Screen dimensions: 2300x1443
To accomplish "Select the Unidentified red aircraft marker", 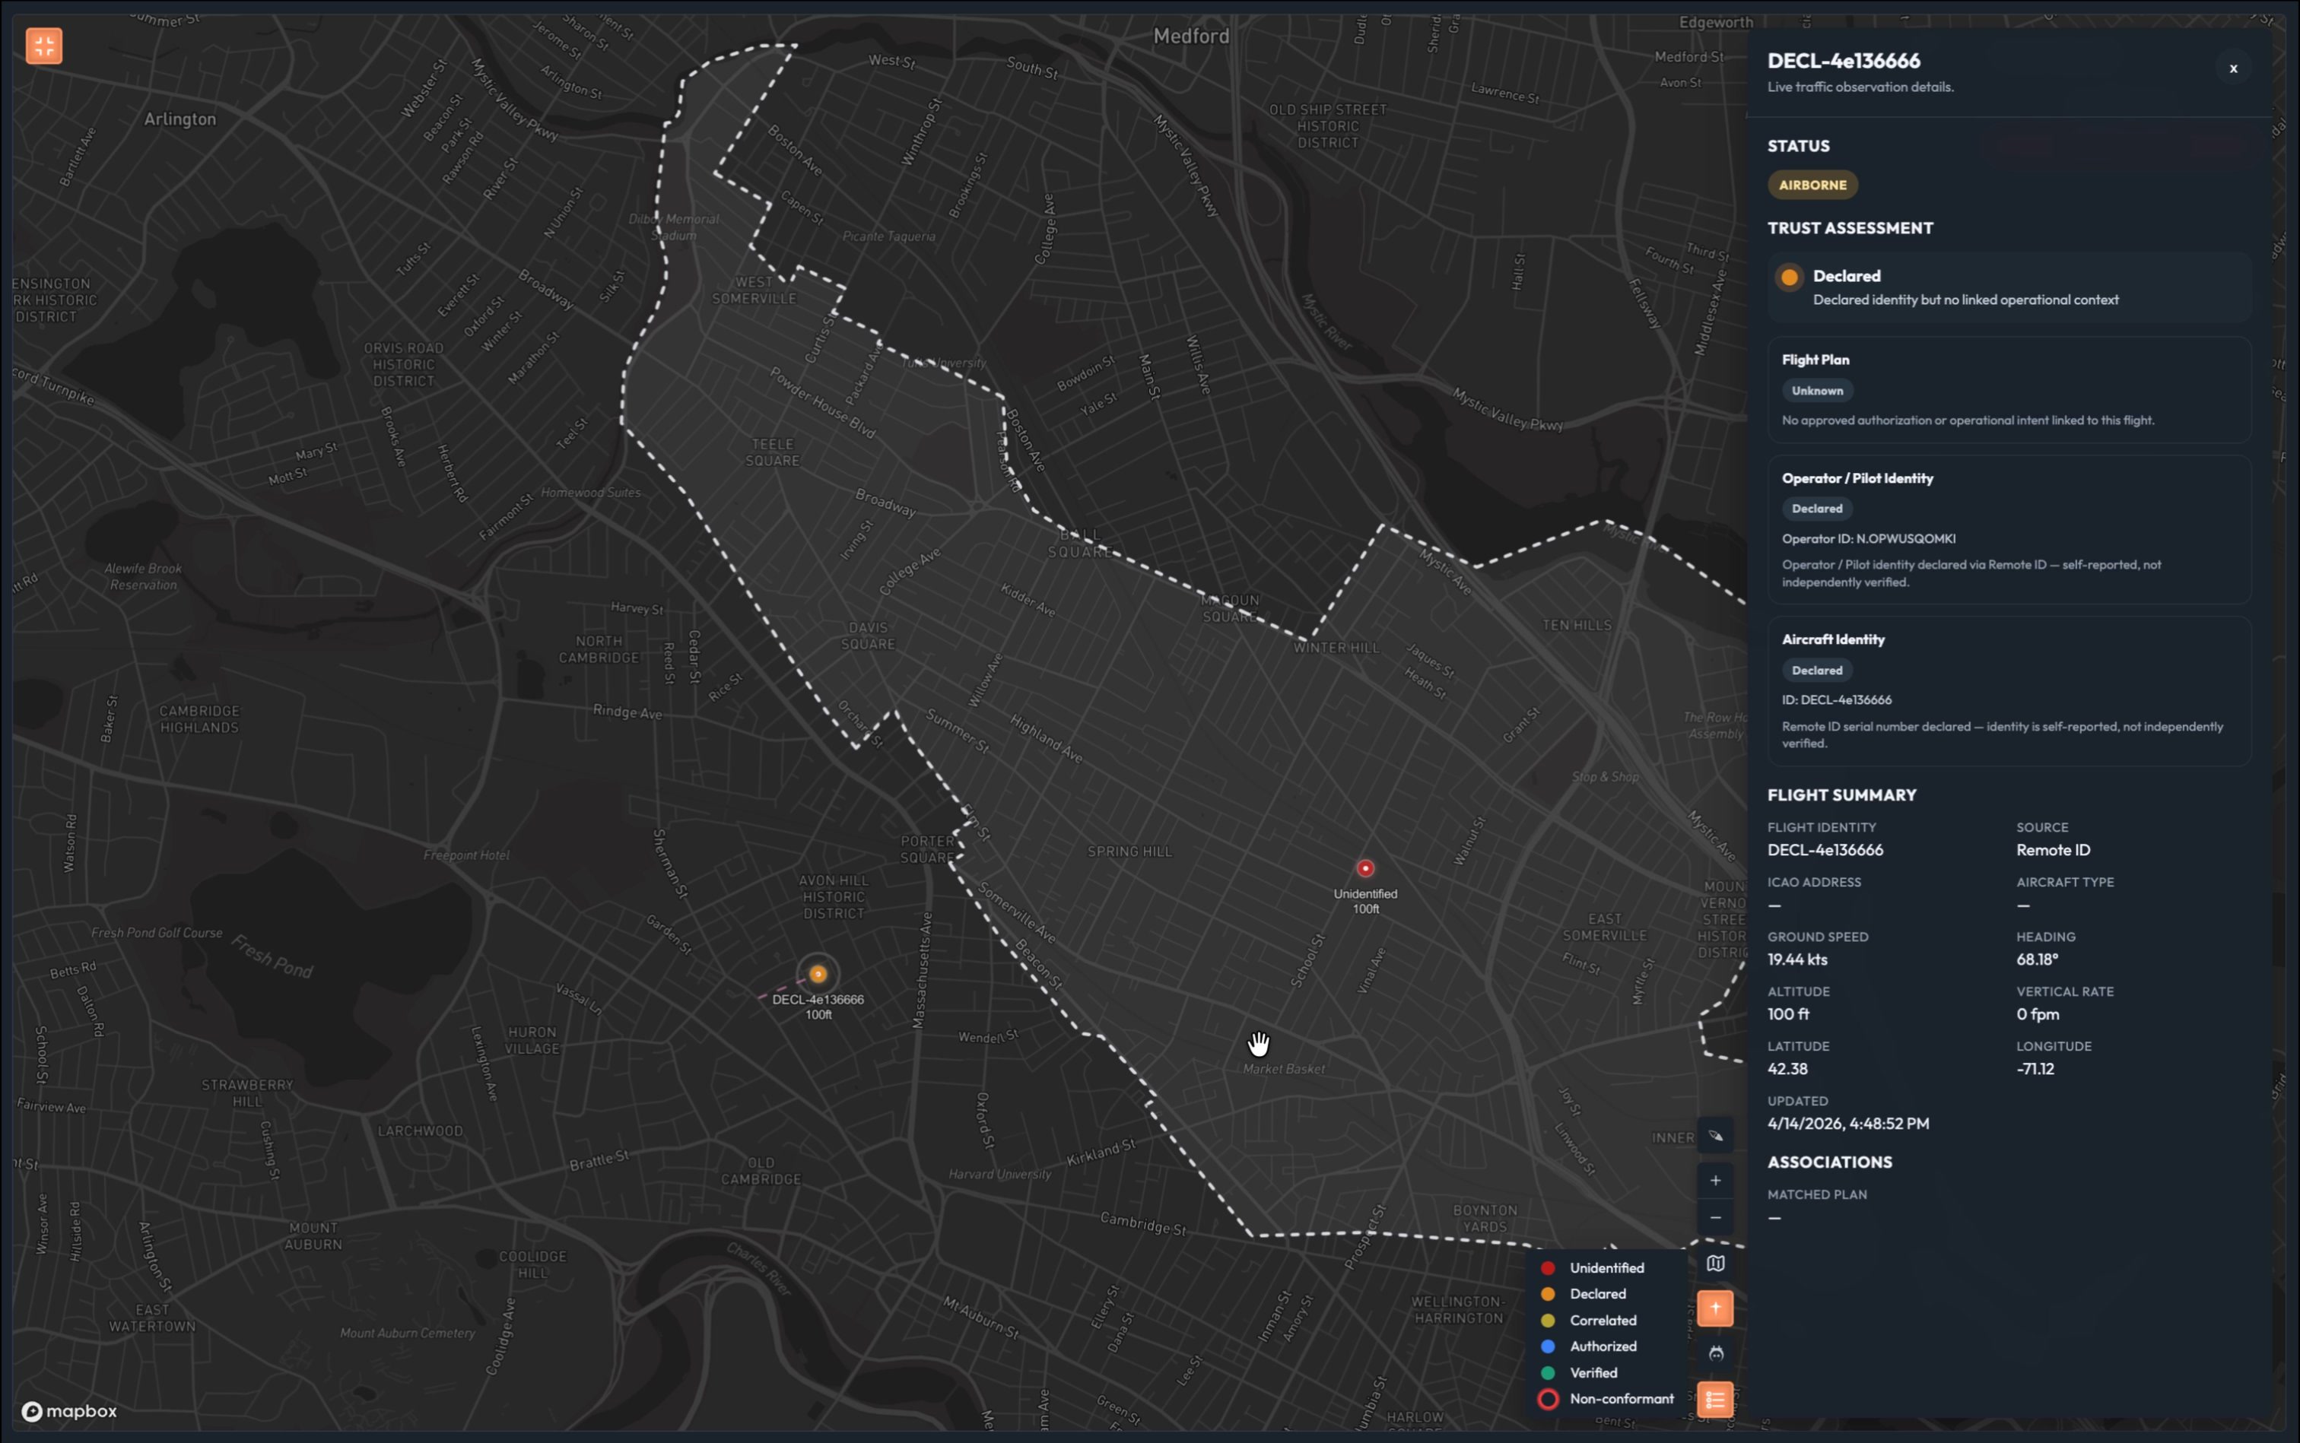I will pos(1364,868).
